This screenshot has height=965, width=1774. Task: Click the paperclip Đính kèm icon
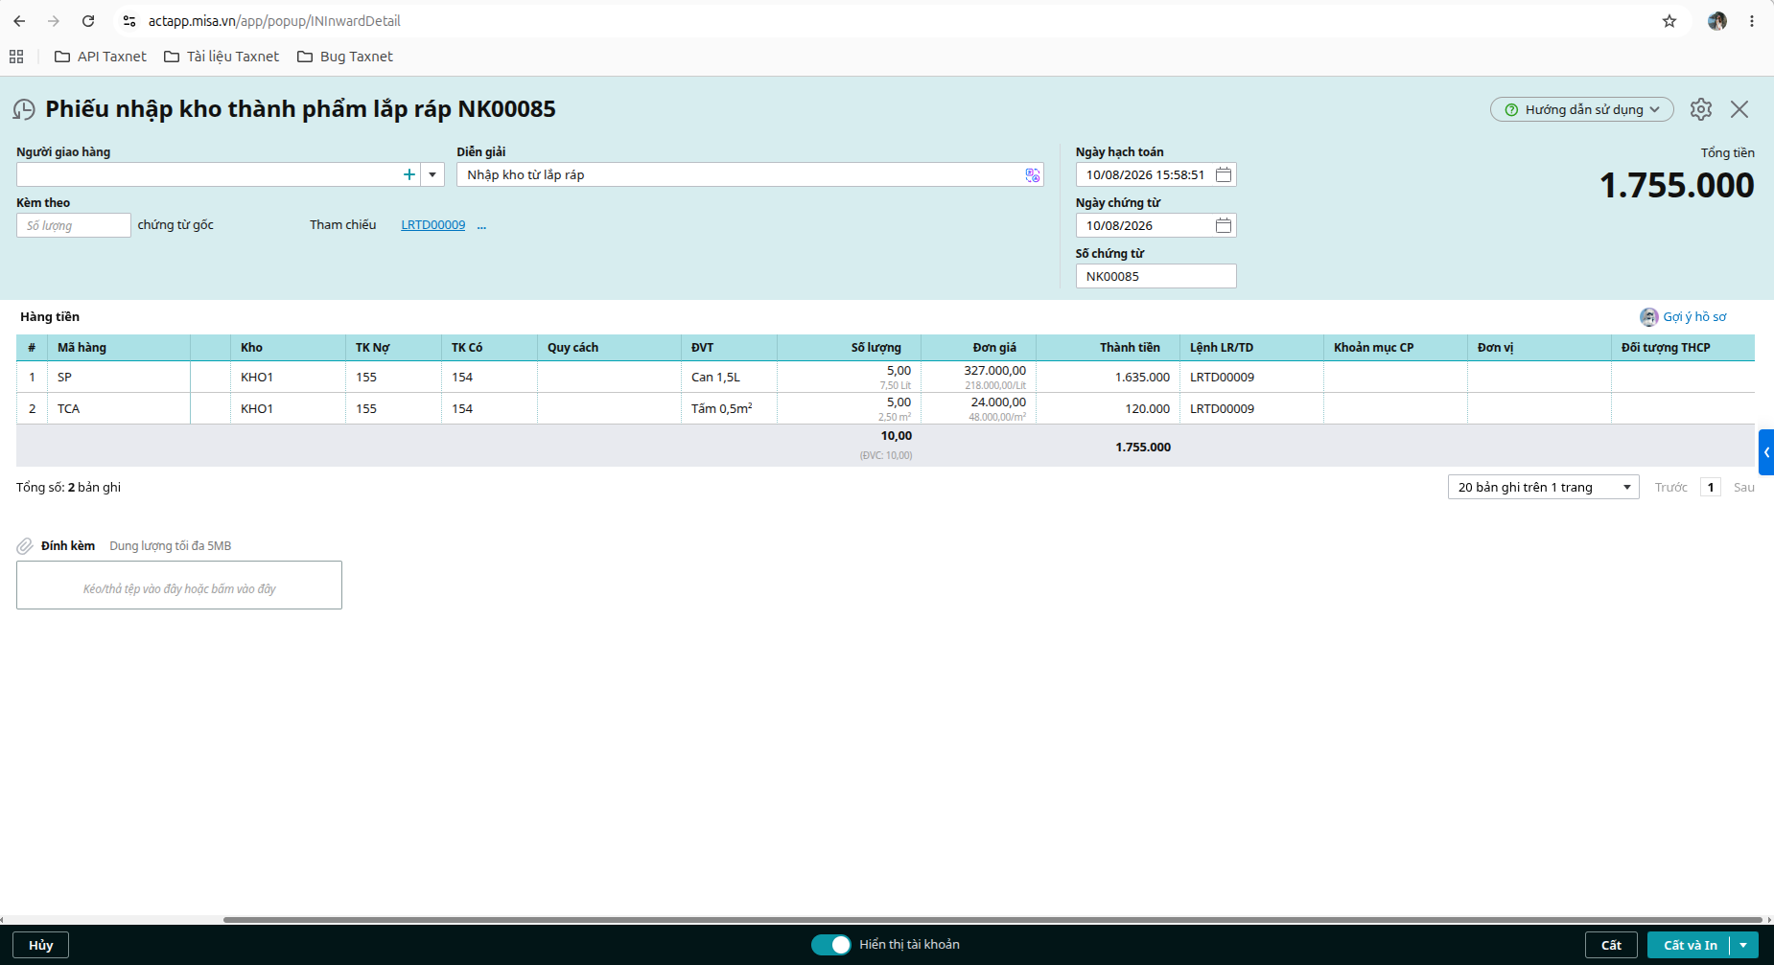[25, 546]
